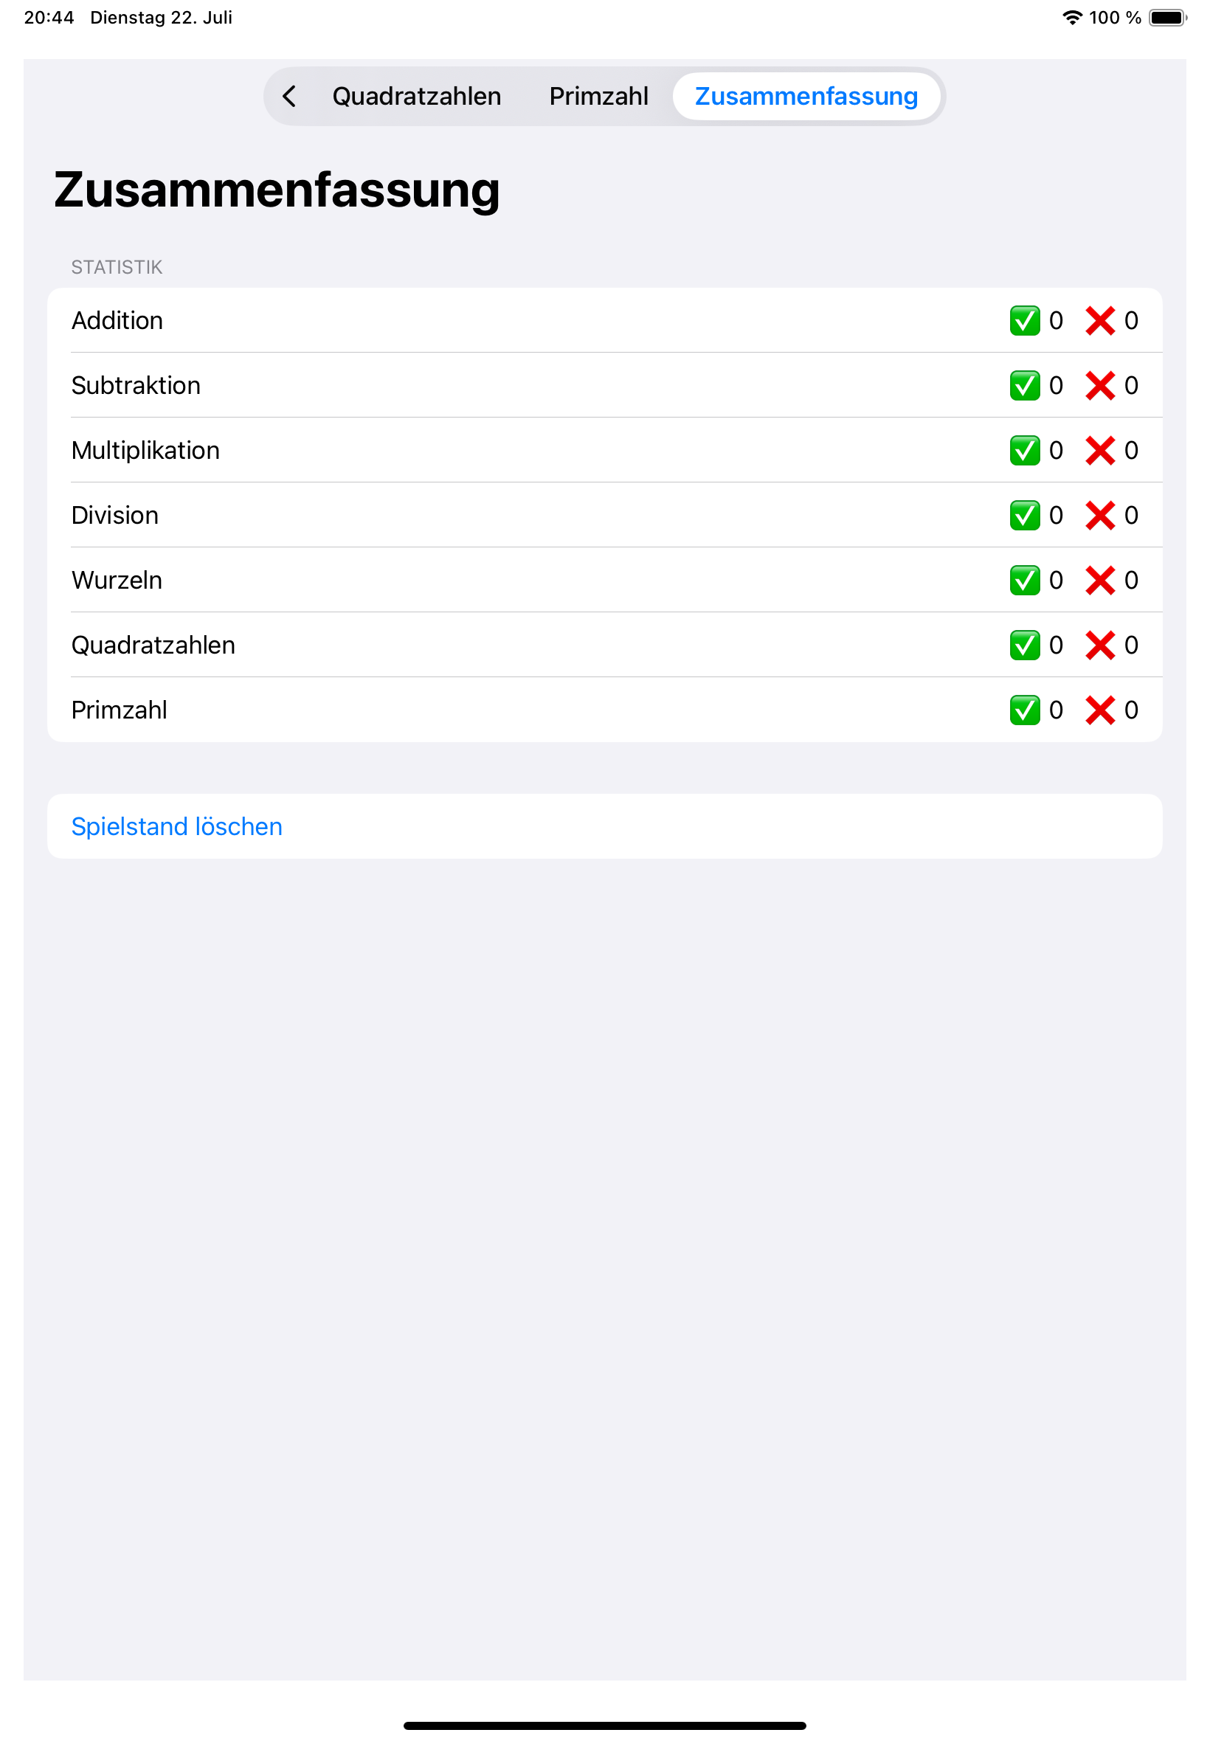Tap the red X icon for Division
Viewport: 1210px width, 1741px height.
click(1099, 516)
